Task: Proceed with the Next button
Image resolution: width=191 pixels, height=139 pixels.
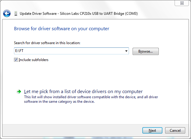Action: 152,131
